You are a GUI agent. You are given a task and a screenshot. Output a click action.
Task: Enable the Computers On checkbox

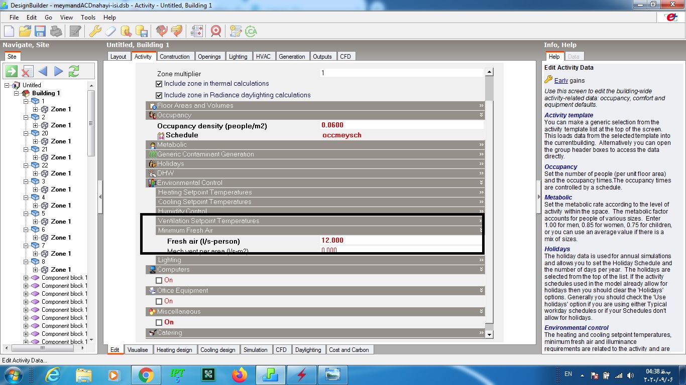click(x=159, y=280)
